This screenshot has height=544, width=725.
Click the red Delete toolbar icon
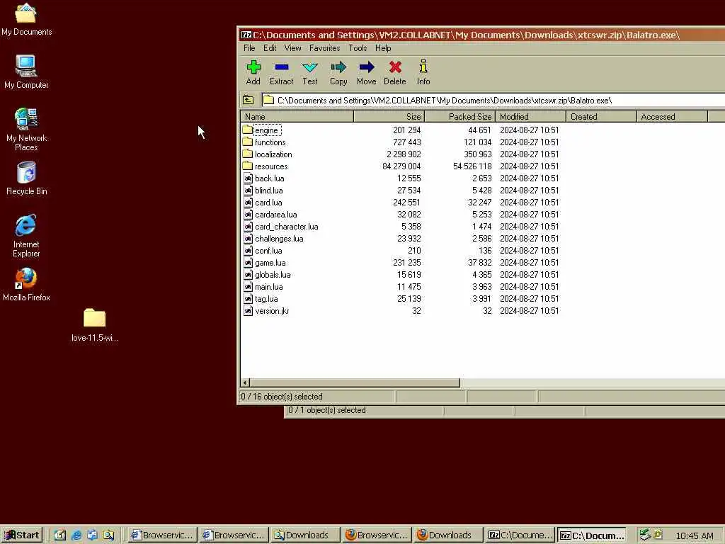[395, 73]
